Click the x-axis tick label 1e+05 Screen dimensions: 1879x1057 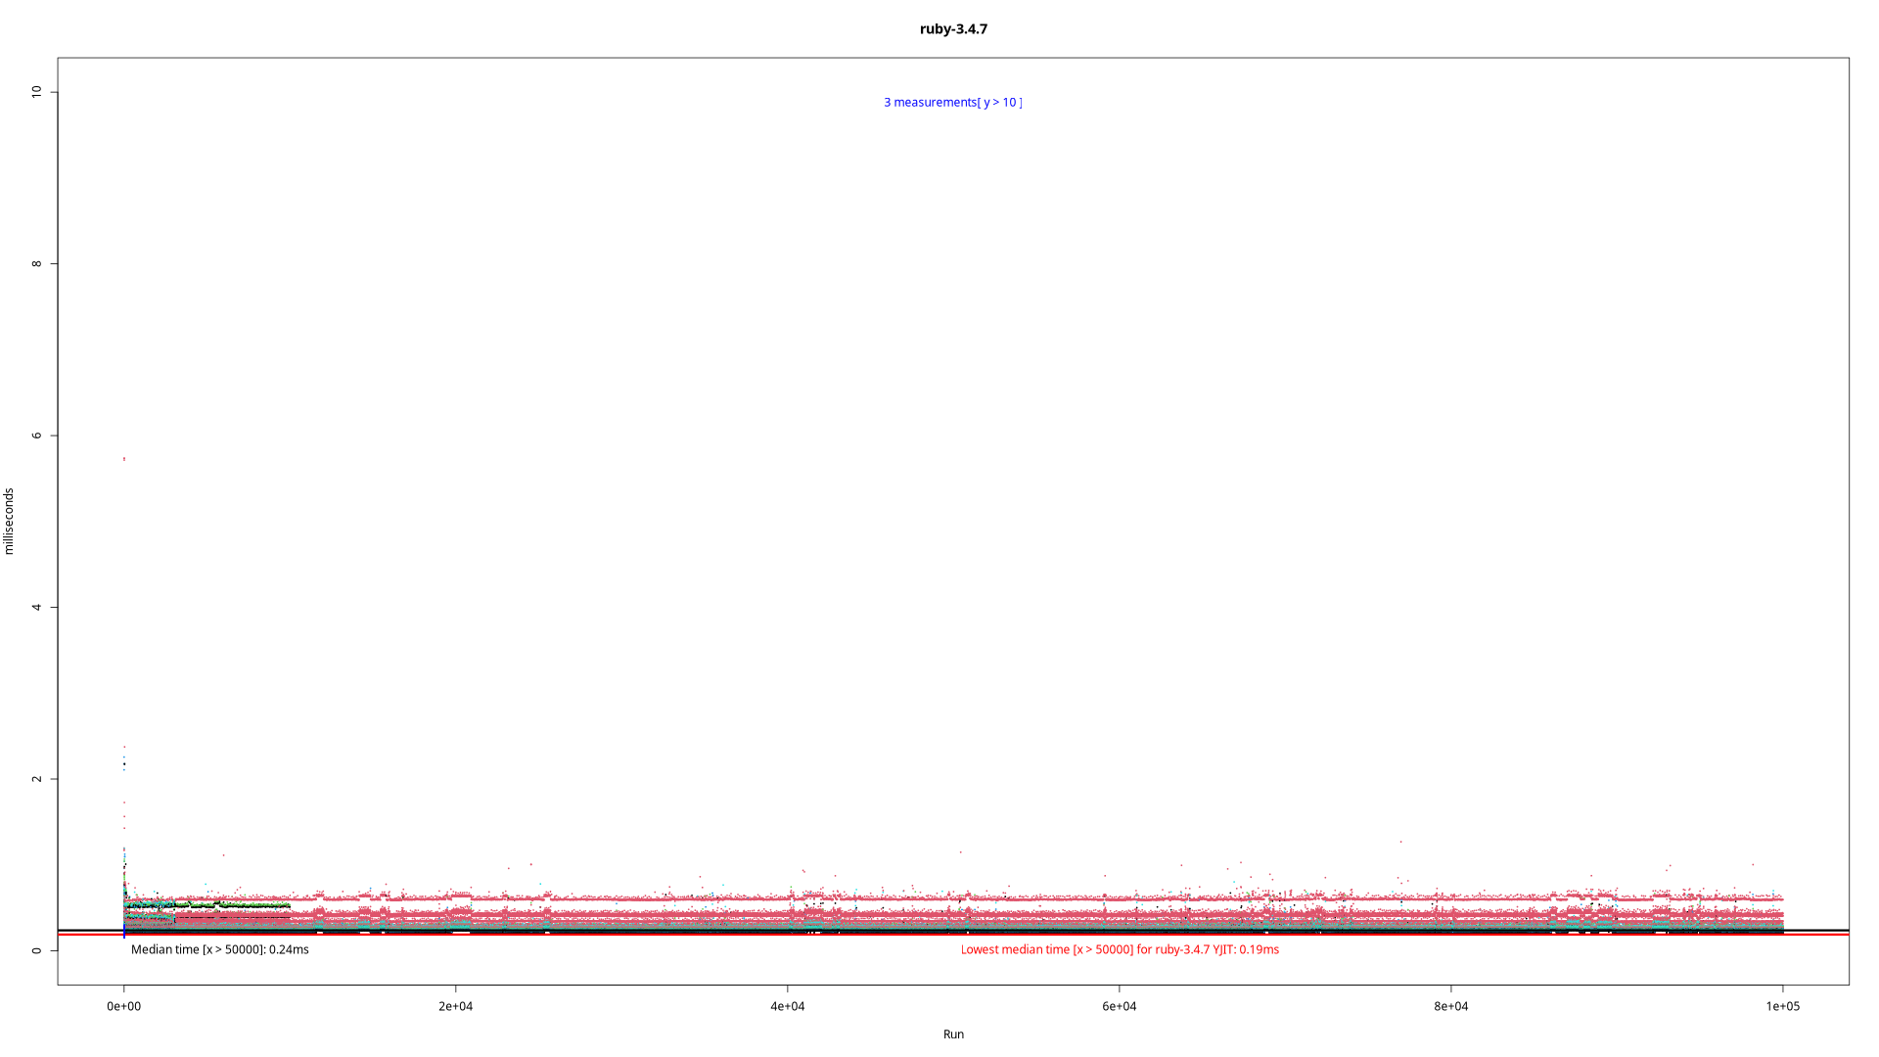[1782, 1006]
